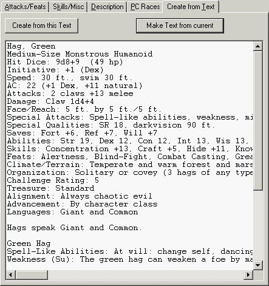269x286 pixels.
Task: Click the 'AC: 22' armor class line
Action: (x=75, y=86)
